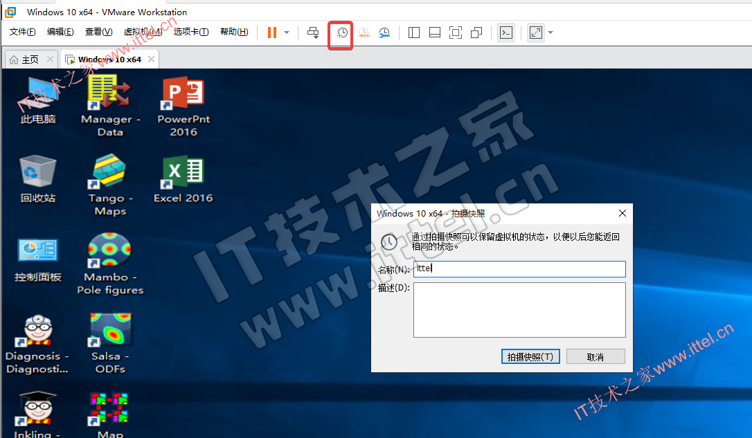Select the Inkling desktop shortcut

click(x=37, y=415)
